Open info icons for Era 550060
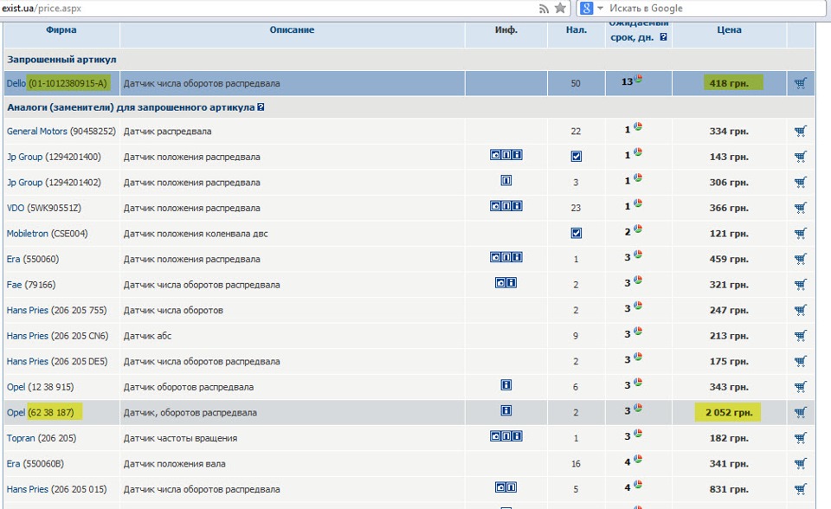The image size is (831, 509). (506, 257)
